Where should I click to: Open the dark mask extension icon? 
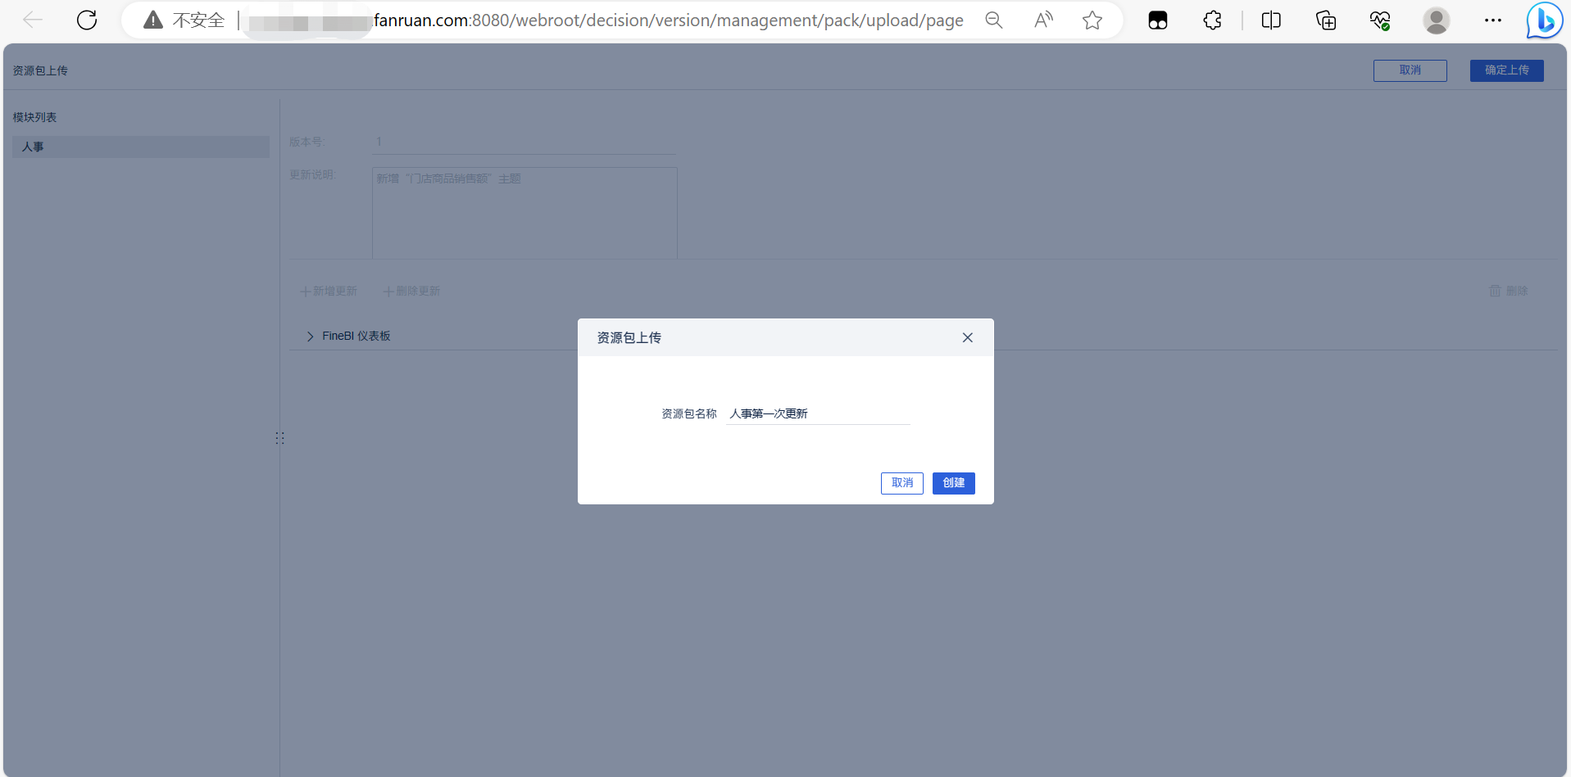click(1158, 20)
